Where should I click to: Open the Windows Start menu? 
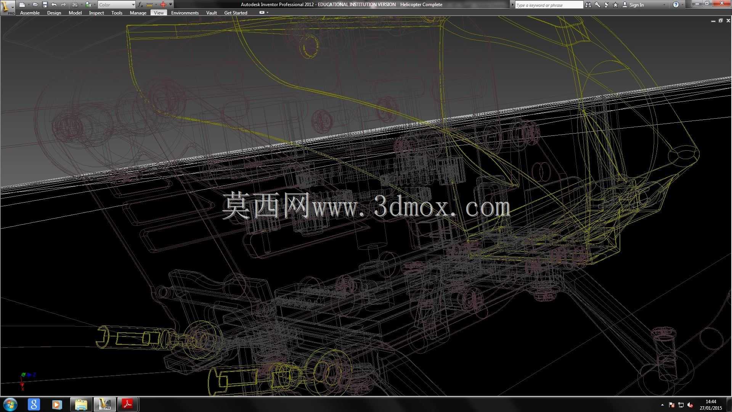click(x=10, y=404)
